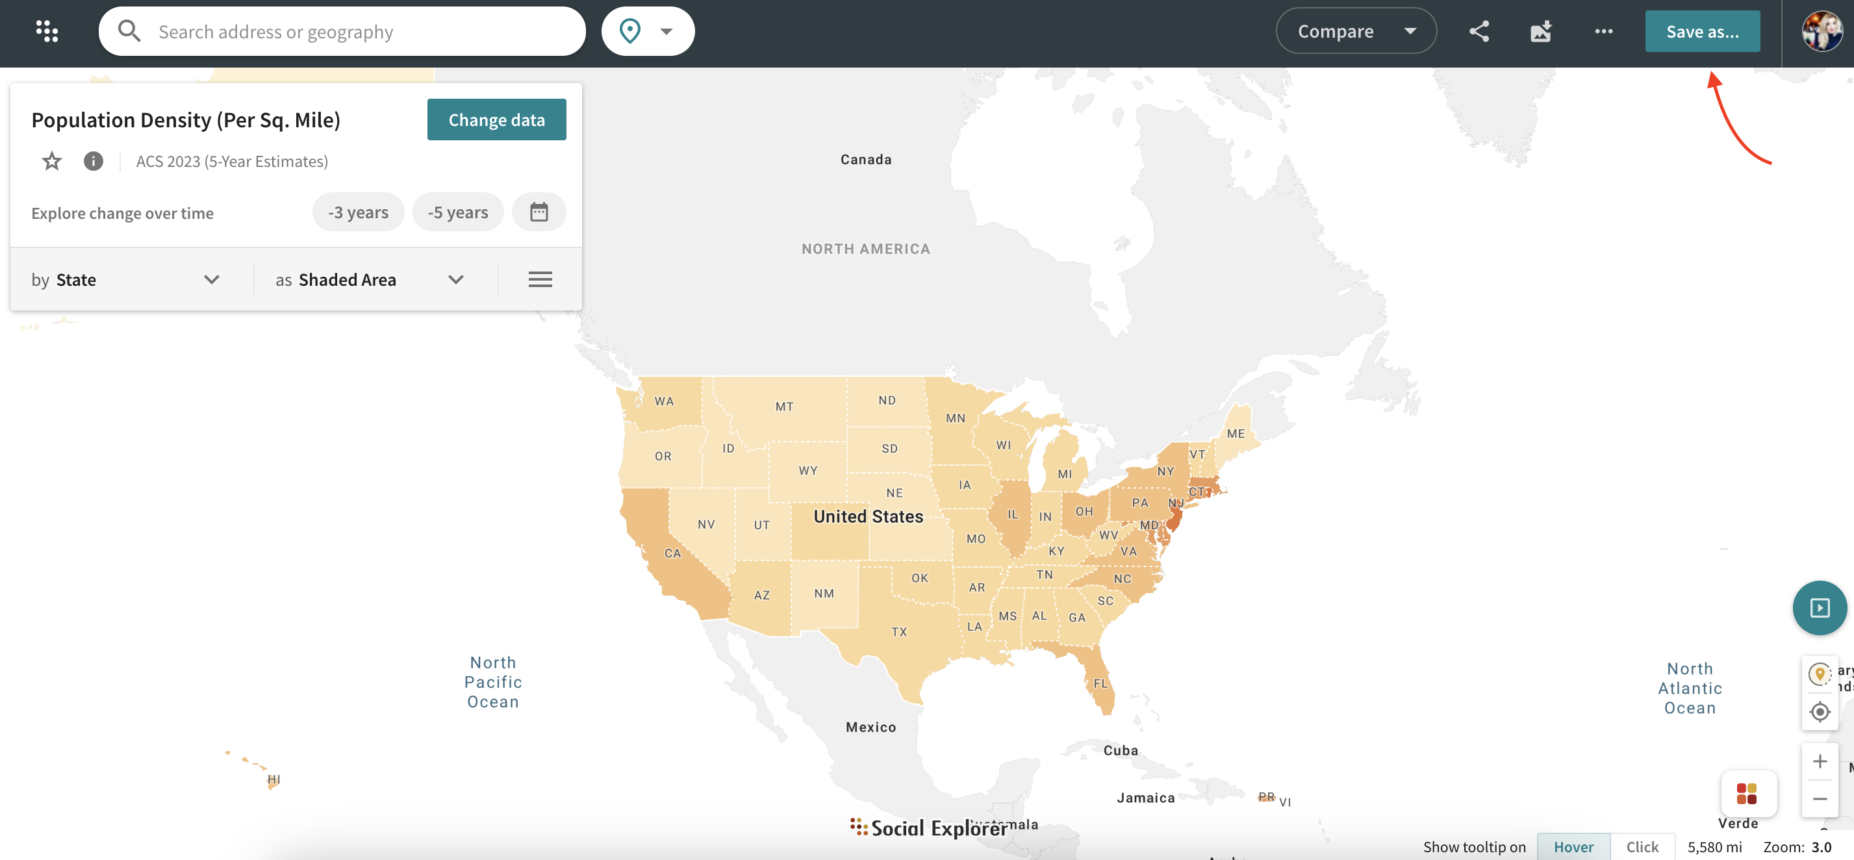Image resolution: width=1854 pixels, height=860 pixels.
Task: Click the locate me target icon
Action: (1820, 711)
